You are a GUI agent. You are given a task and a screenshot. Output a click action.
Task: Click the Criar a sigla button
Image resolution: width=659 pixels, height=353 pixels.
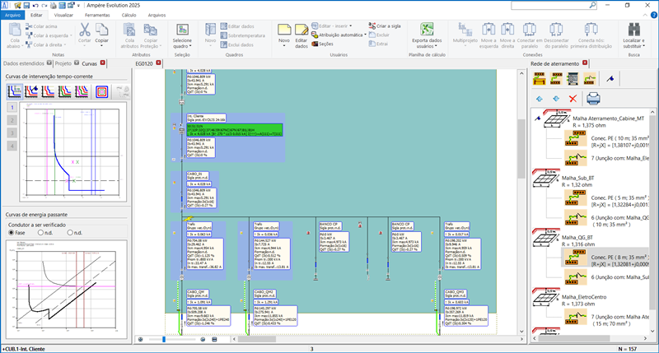385,26
